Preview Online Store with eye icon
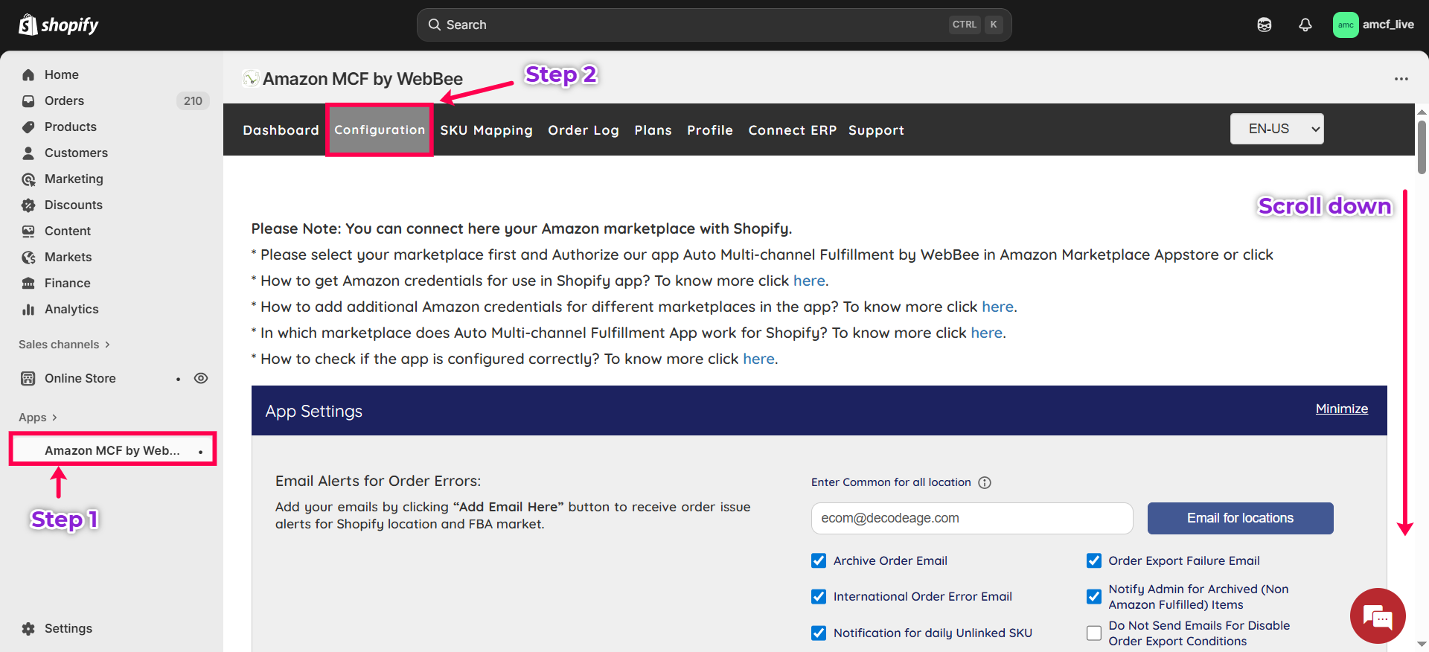This screenshot has width=1429, height=652. pos(201,378)
